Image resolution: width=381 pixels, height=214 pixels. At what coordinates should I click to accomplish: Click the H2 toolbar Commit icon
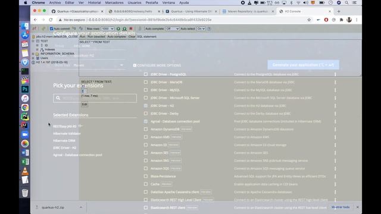(81, 29)
